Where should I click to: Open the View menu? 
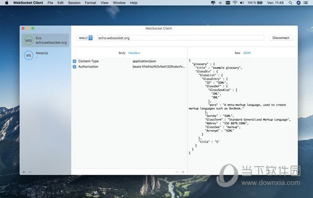[105, 3]
